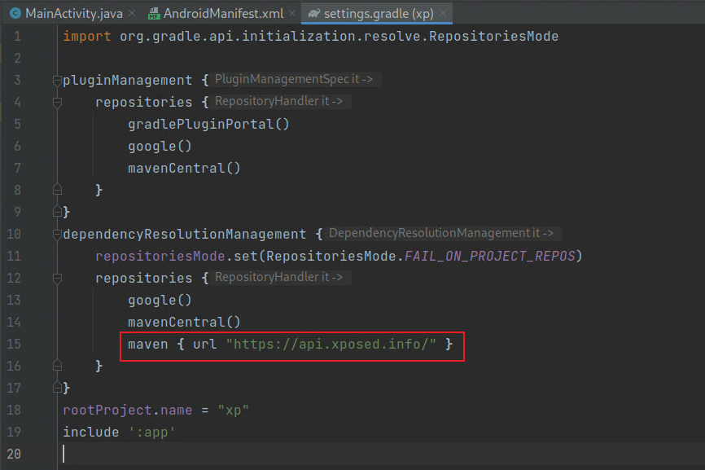
Task: Click line number 1 in the gutter
Action: pyautogui.click(x=17, y=36)
